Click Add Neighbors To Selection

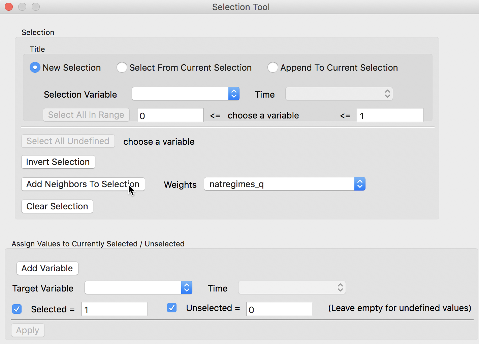(83, 184)
